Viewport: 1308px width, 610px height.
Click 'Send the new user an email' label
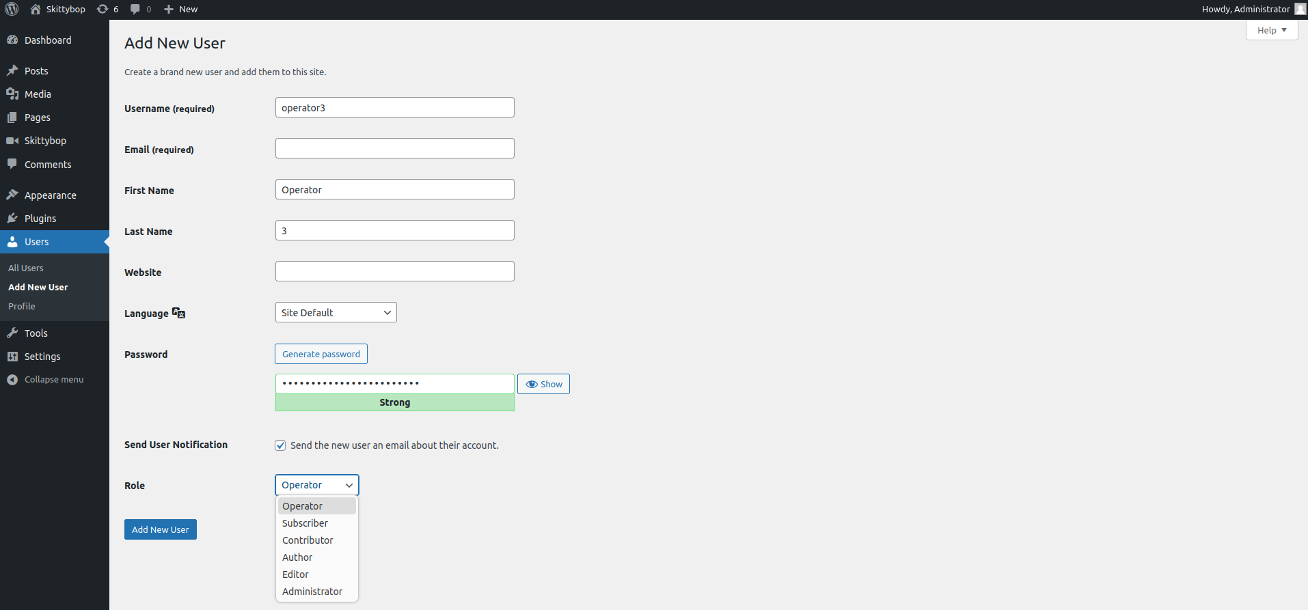pyautogui.click(x=394, y=445)
